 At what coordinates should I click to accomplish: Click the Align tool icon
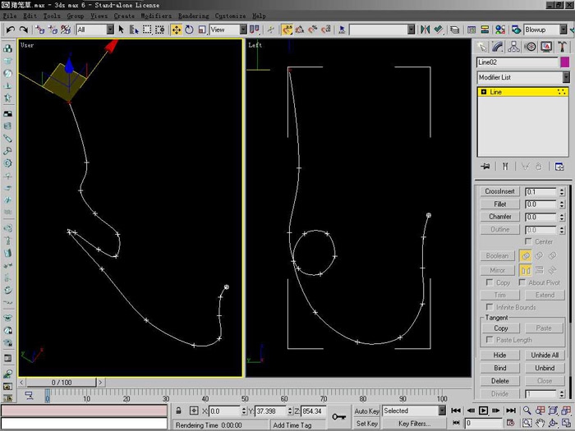pos(438,30)
